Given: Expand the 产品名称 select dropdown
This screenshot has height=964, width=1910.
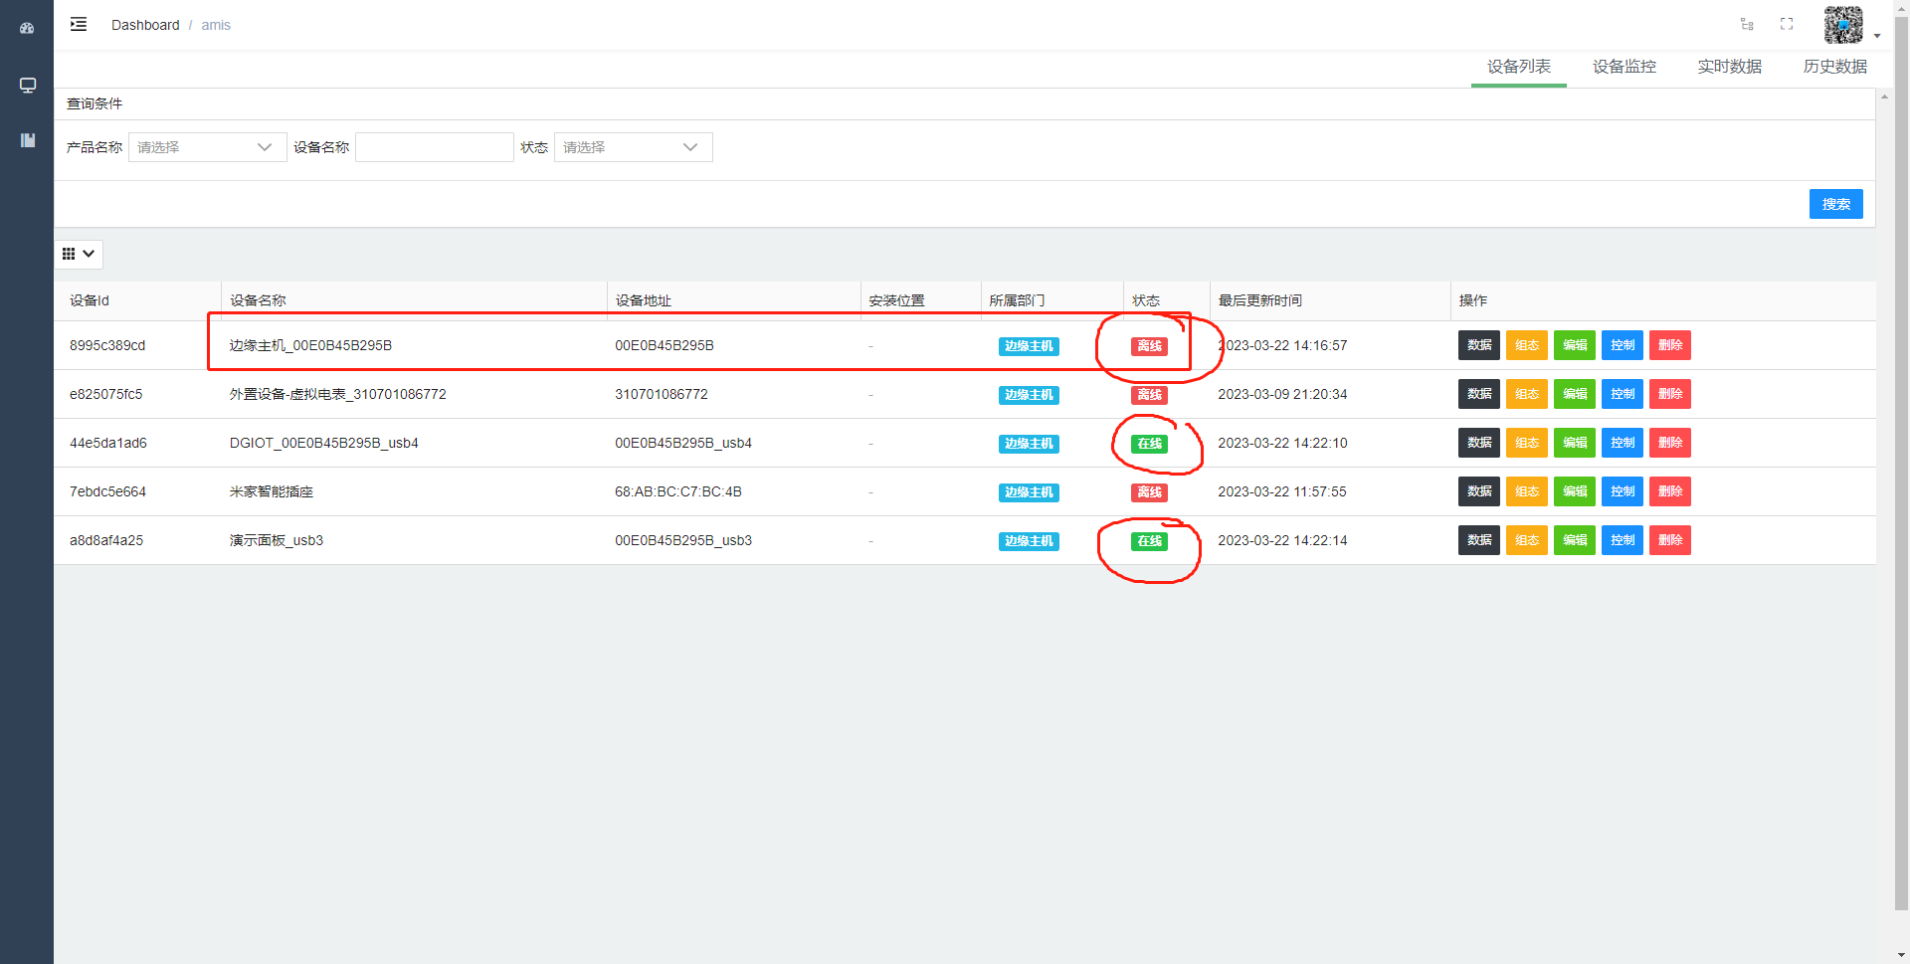Looking at the screenshot, I should (x=207, y=147).
